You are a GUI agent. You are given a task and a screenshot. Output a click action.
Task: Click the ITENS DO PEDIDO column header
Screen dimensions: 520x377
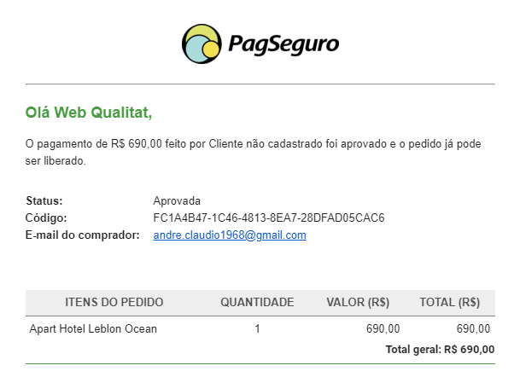tap(114, 302)
